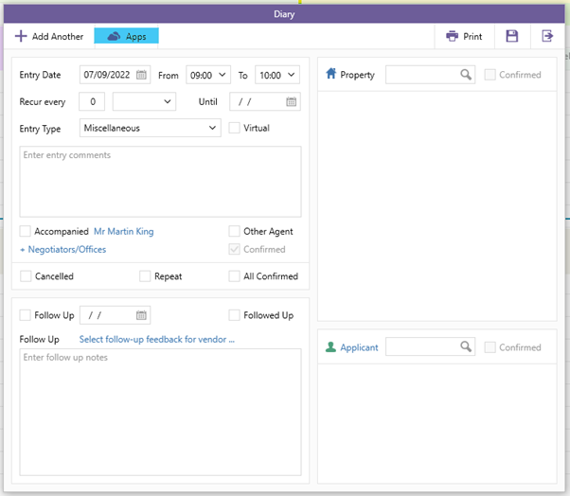
Task: Open the Follow Up date calendar picker
Action: 141,315
